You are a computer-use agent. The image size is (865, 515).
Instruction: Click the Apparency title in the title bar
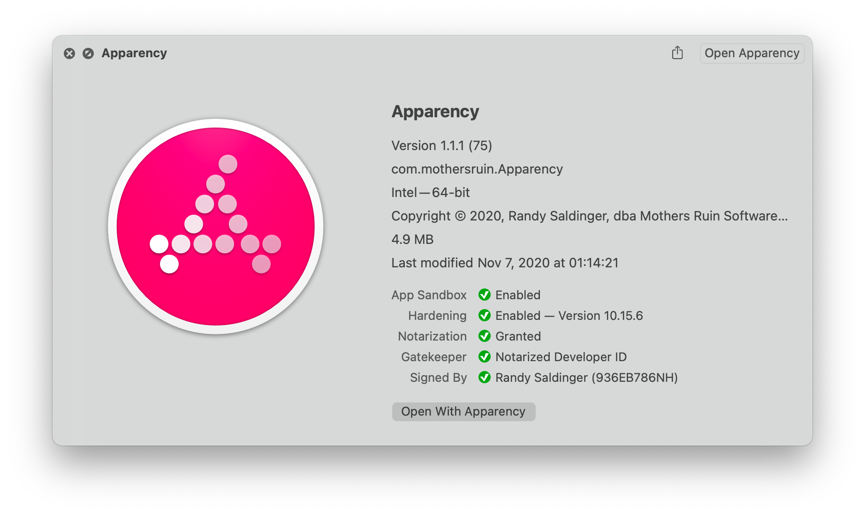(x=134, y=53)
